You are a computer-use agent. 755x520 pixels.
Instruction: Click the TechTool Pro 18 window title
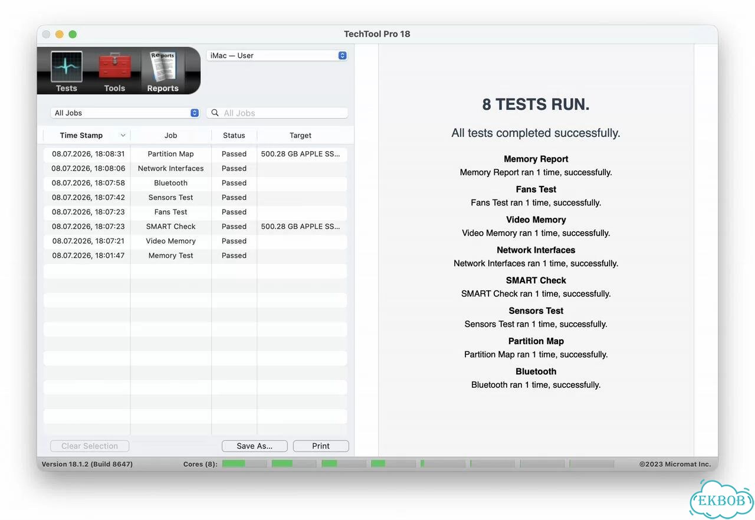coord(377,34)
